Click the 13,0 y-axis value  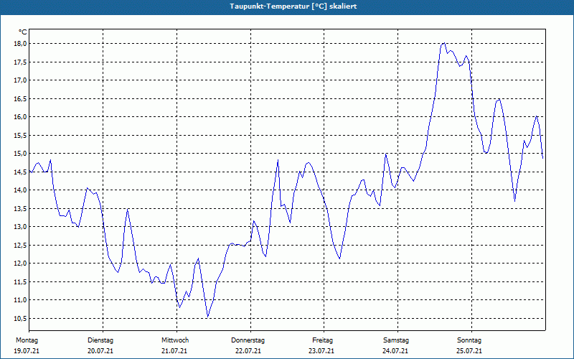[x=21, y=227]
